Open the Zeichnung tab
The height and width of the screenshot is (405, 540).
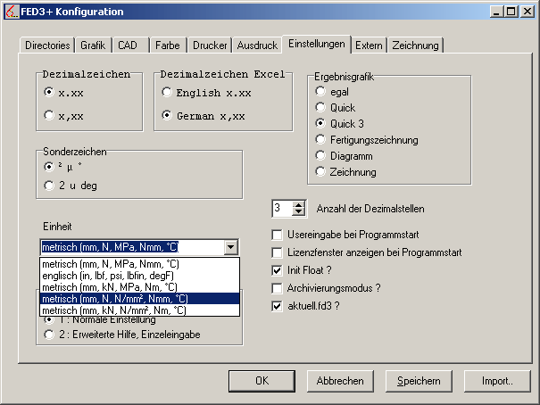click(415, 44)
